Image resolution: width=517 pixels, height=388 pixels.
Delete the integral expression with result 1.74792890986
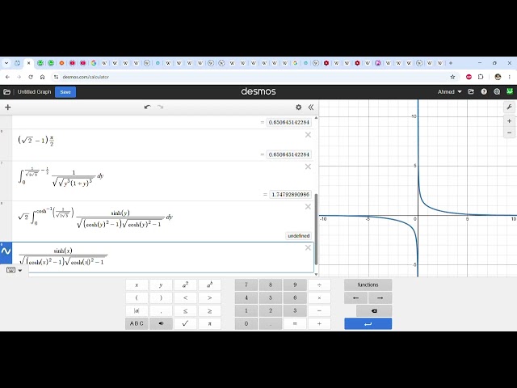click(x=308, y=167)
